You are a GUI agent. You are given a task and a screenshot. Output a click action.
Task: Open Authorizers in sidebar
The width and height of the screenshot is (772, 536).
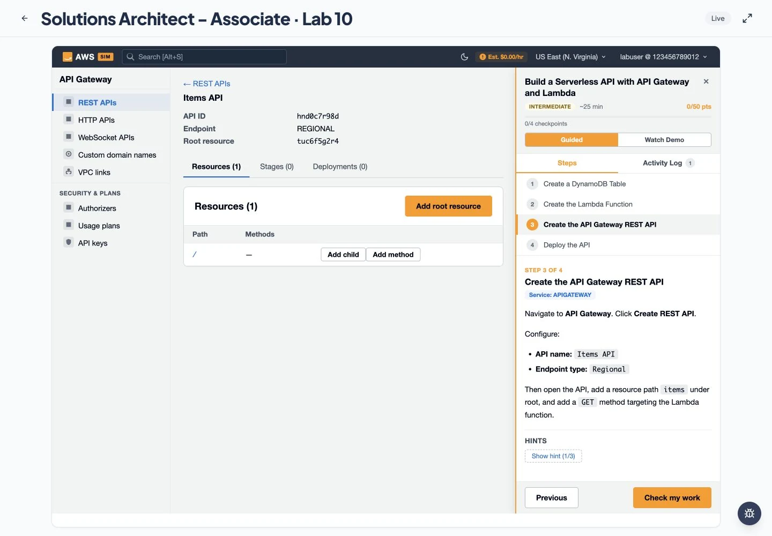point(111,208)
